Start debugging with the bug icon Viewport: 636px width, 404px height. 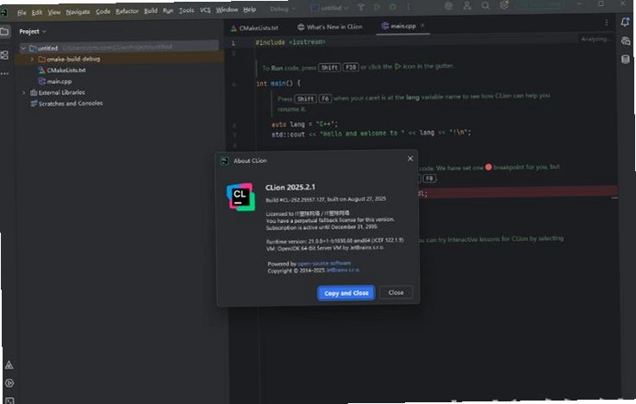[x=393, y=7]
